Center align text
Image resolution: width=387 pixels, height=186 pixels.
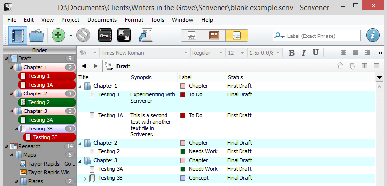coord(344,53)
